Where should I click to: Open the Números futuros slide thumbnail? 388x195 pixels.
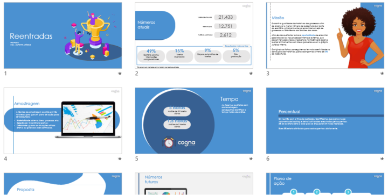194,184
